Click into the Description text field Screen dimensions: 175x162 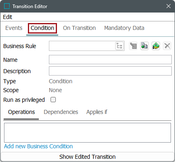coord(110,71)
